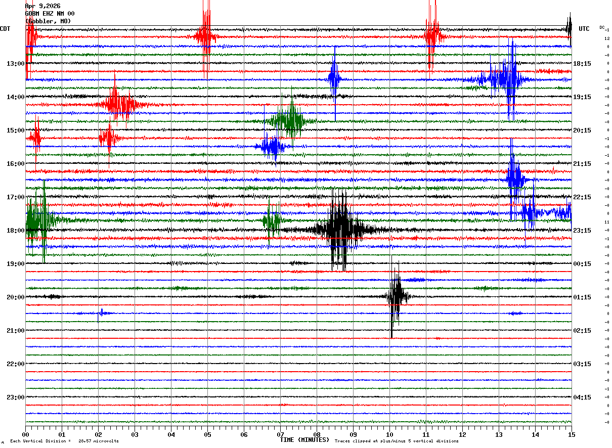Click the '16:00' CDT time label

click(15, 164)
